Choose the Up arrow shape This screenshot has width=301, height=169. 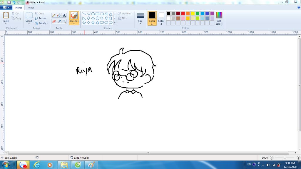click(111, 18)
